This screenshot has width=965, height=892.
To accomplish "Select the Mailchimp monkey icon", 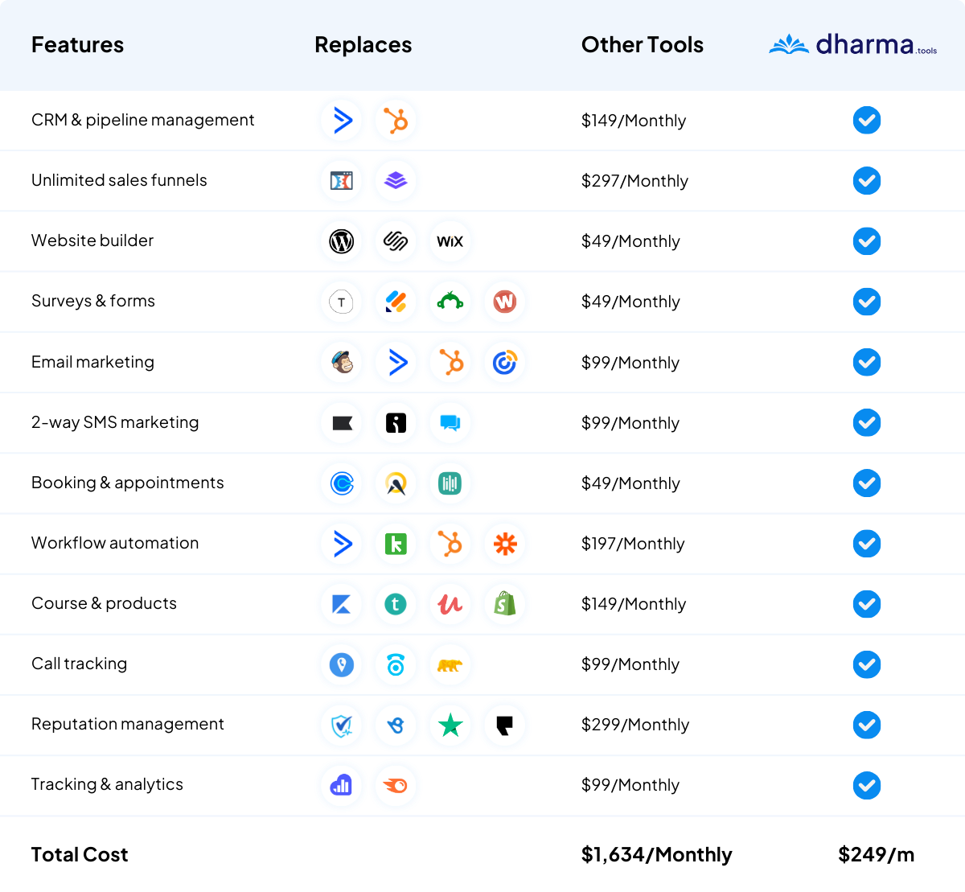I will 342,363.
